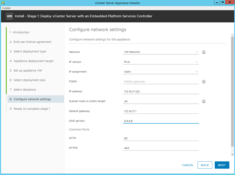The image size is (235, 175).
Task: Click the IP address field with 172.16.17.120
Action: coord(161,92)
